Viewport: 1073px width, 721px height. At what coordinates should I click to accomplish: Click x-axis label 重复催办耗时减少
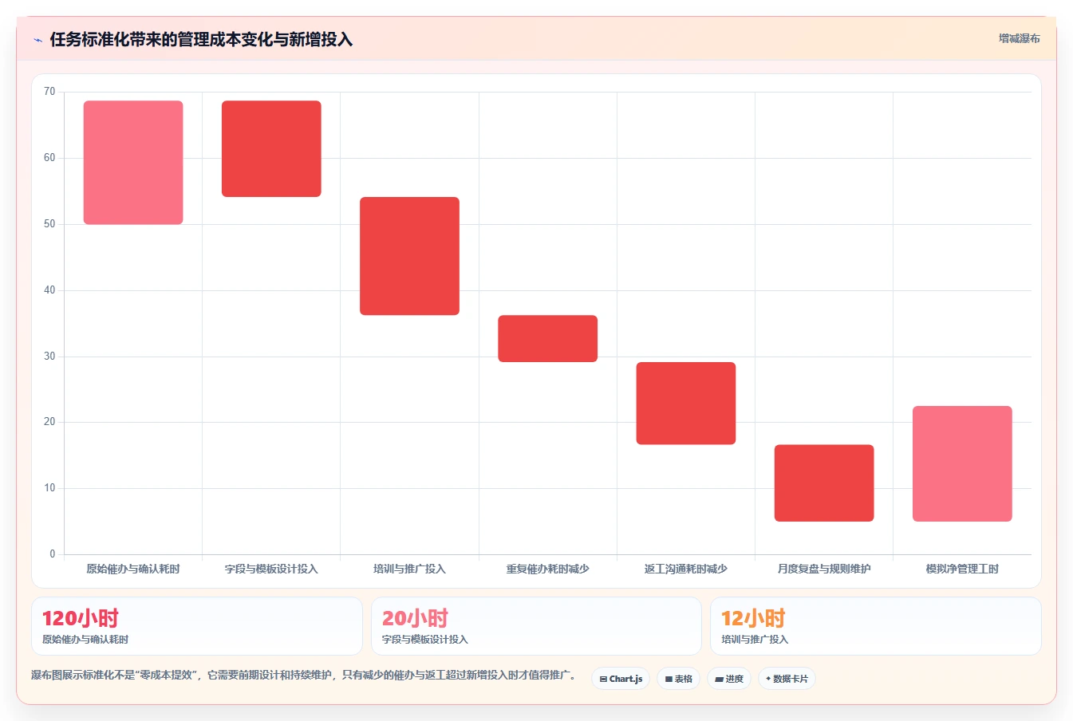click(x=548, y=569)
